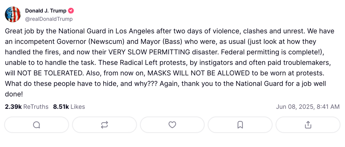View the 8.51k Likes list
This screenshot has width=345, height=147.
pos(69,107)
